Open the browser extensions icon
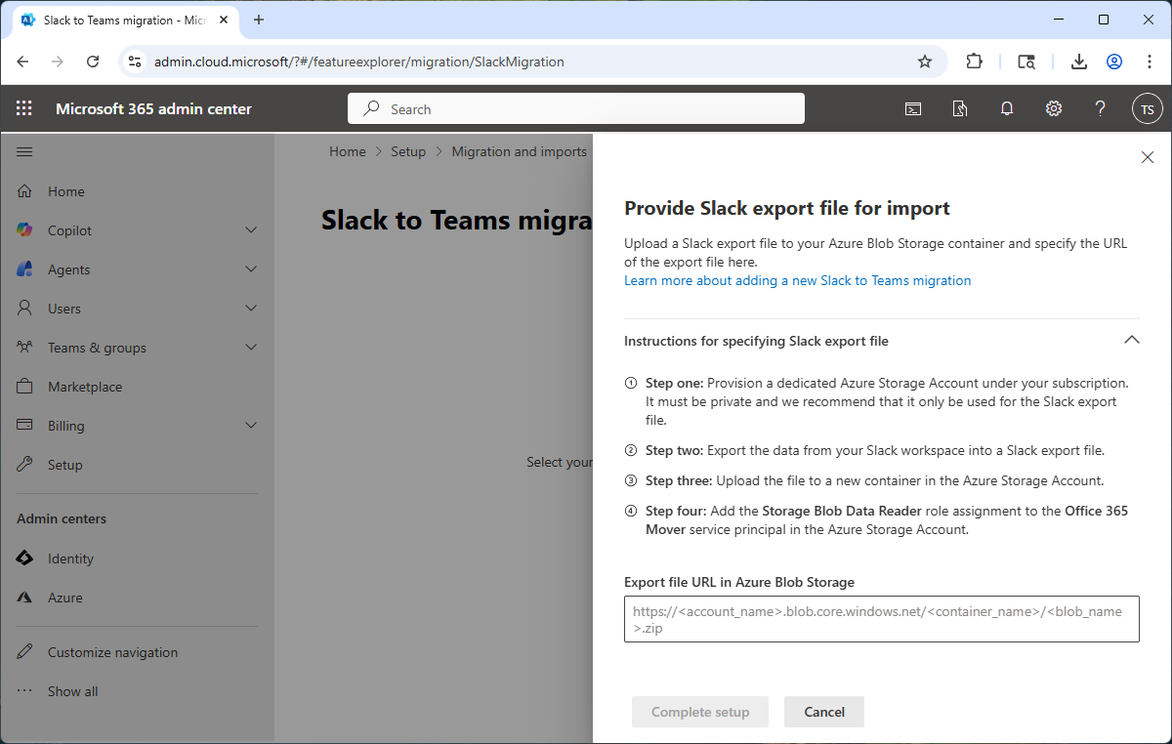 (974, 61)
